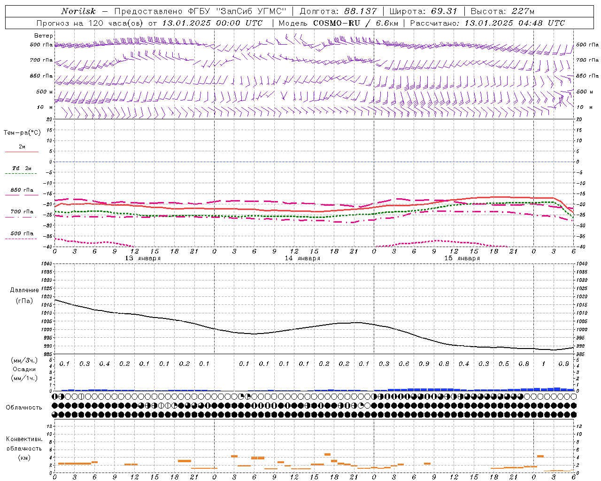Image resolution: width=601 pixels, height=481 pixels.
Task: Click the (мм/3ч.) precipitation unit label
Action: 24,360
